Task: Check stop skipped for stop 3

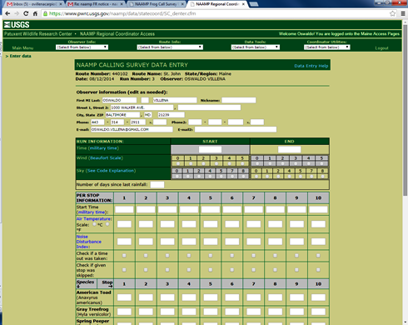Action: pyautogui.click(x=167, y=270)
